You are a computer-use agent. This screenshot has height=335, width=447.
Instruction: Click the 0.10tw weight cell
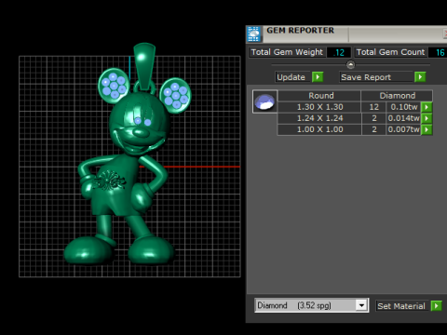[403, 107]
